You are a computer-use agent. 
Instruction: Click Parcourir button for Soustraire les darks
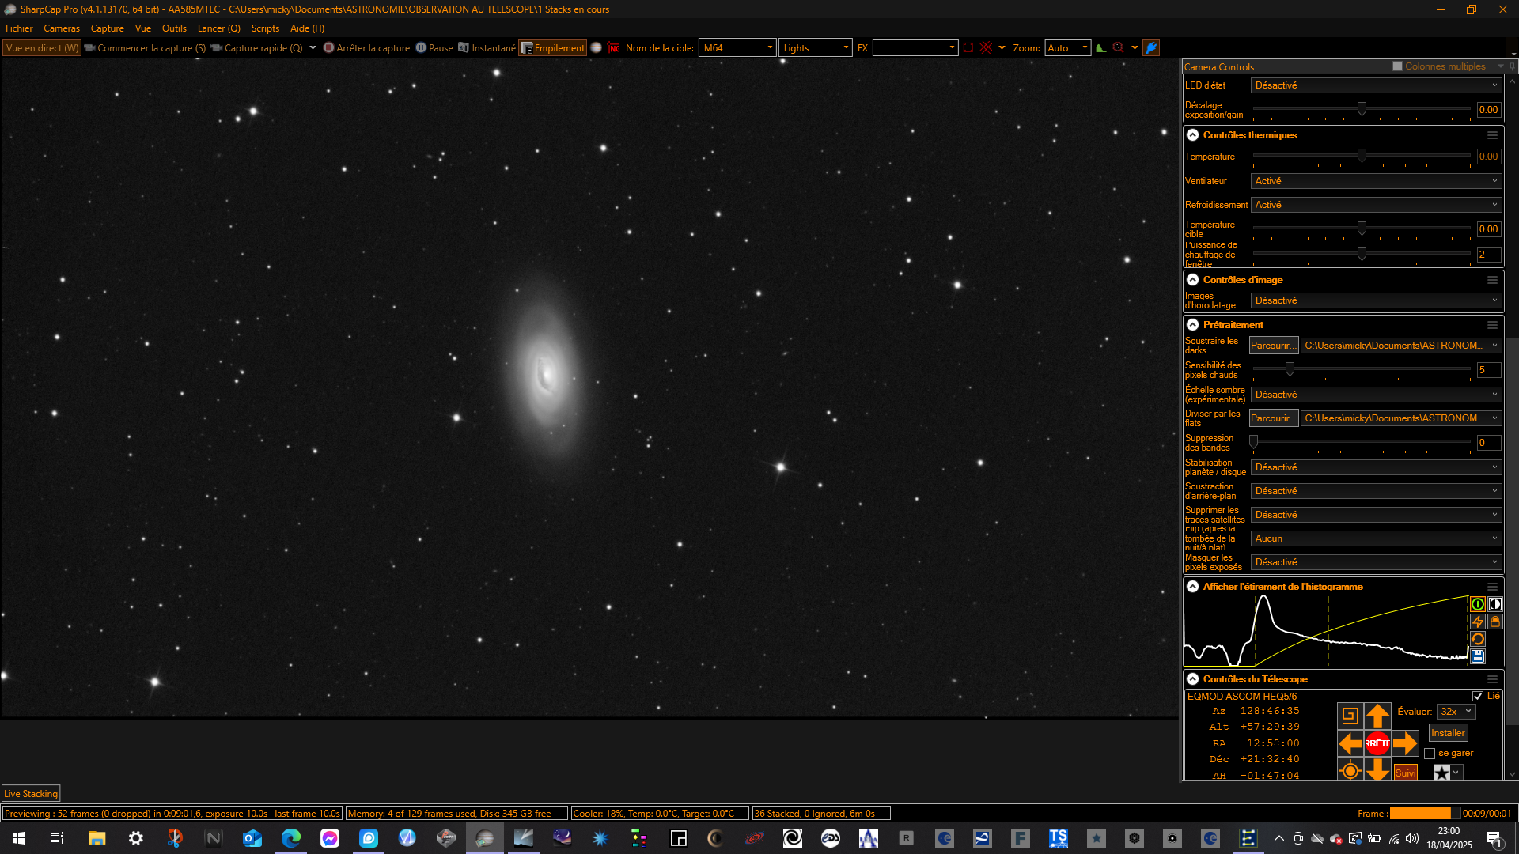point(1273,346)
